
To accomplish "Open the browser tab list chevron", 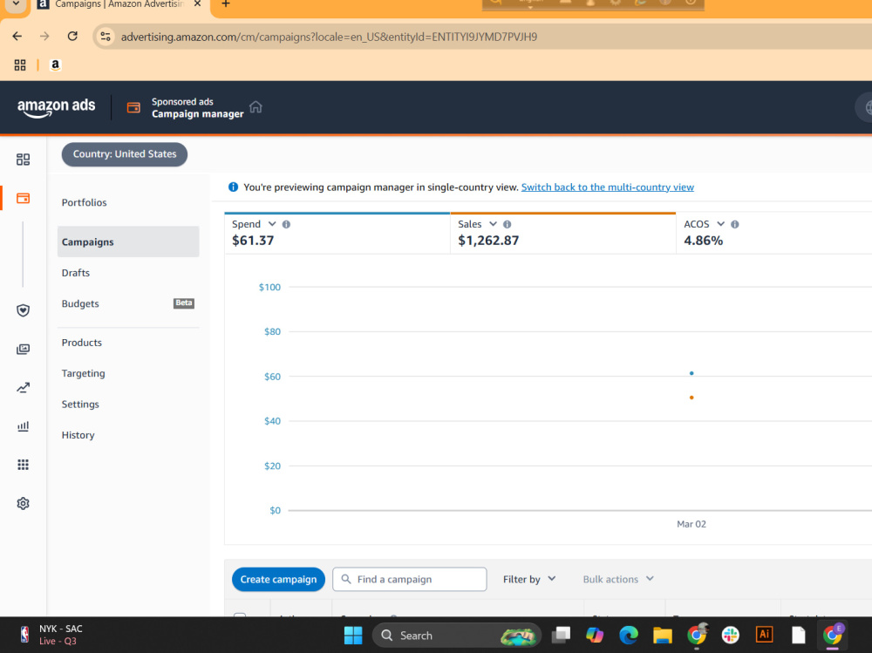I will tap(16, 3).
